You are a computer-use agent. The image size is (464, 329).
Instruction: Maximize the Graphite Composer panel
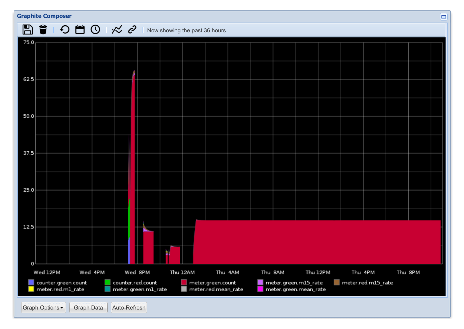coord(443,17)
